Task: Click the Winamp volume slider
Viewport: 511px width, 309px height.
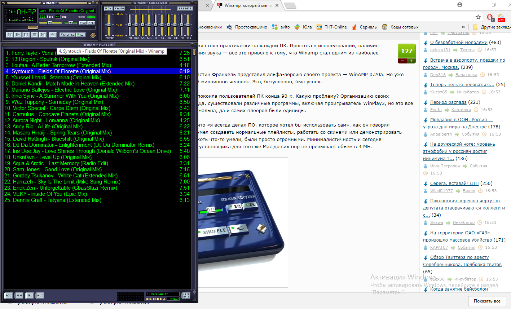Action: pyautogui.click(x=50, y=23)
